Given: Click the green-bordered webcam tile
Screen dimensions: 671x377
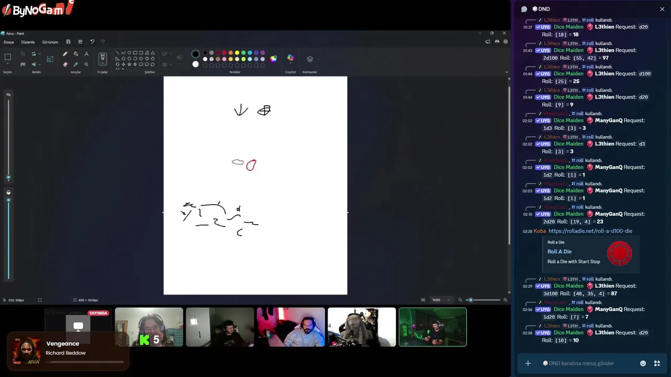Looking at the screenshot, I should pyautogui.click(x=432, y=327).
